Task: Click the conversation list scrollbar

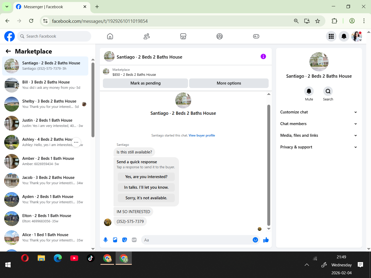Action: [x=93, y=100]
